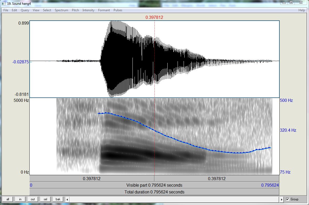Open the Pitch menu

pyautogui.click(x=75, y=10)
